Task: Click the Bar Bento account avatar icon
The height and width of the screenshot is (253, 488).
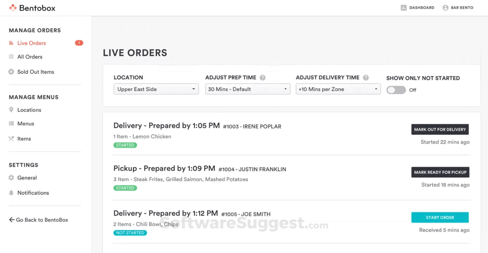Action: tap(445, 8)
